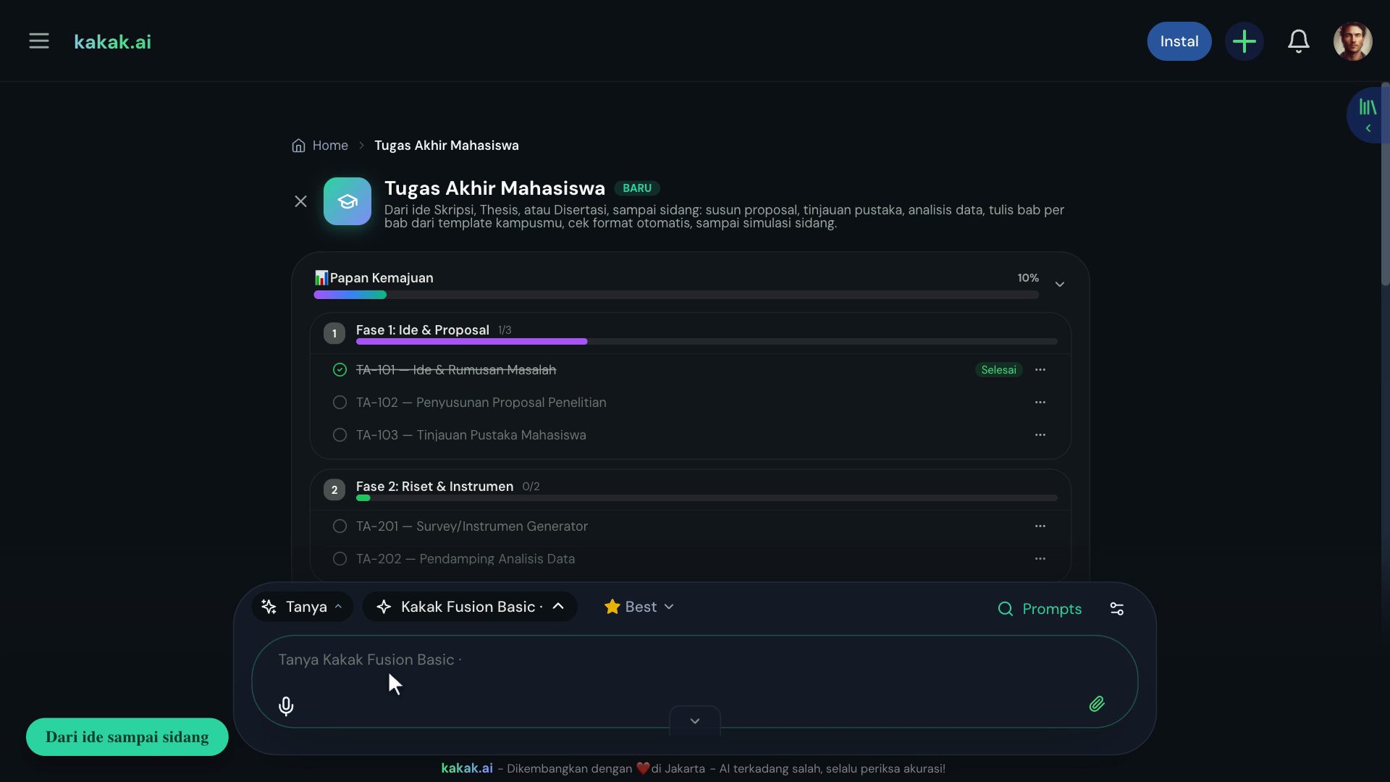Click the Papan Kemajuan chart icon
The image size is (1390, 782).
coord(321,278)
